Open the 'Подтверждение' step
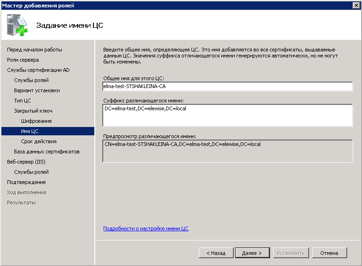The height and width of the screenshot is (266, 362). pyautogui.click(x=26, y=182)
